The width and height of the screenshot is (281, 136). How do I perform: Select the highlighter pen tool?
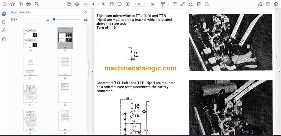(183, 4)
